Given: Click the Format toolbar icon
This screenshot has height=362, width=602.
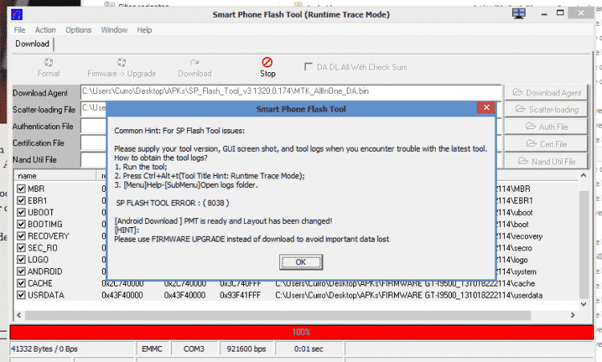Looking at the screenshot, I should click(48, 63).
